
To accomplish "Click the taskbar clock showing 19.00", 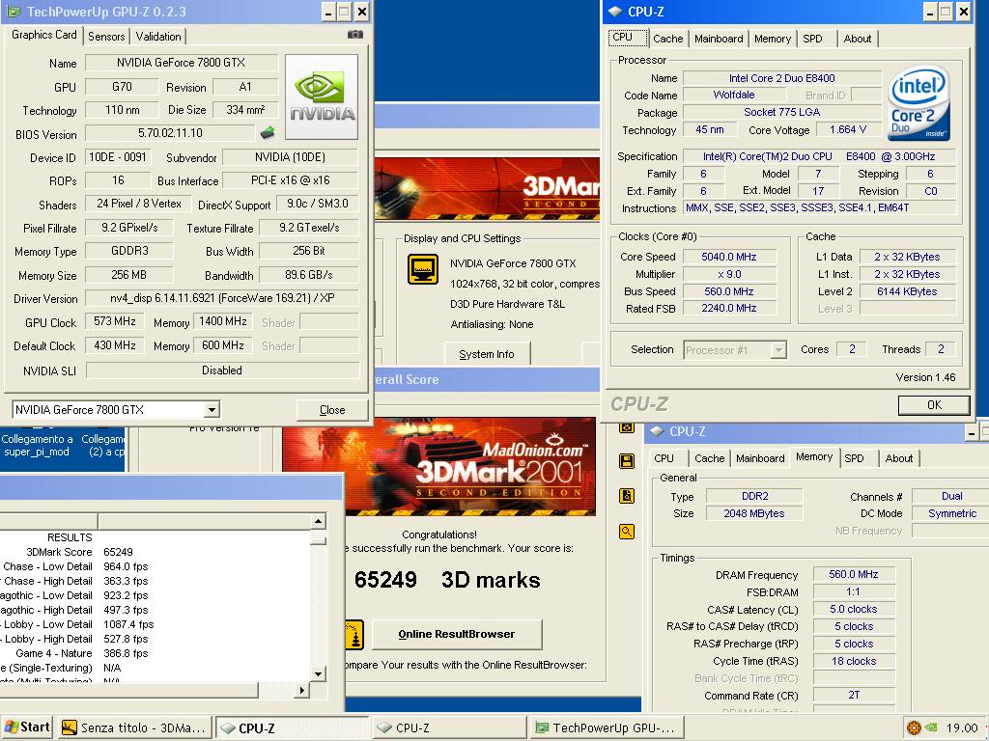I will pos(961,727).
